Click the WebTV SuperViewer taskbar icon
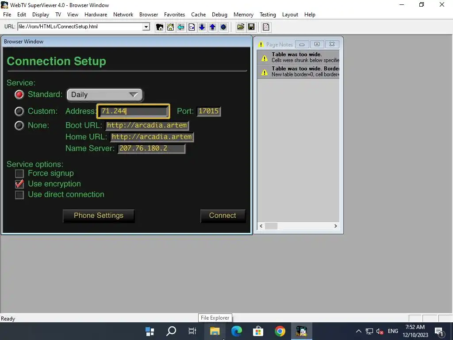Screen dimensions: 453x340 tap(301, 331)
